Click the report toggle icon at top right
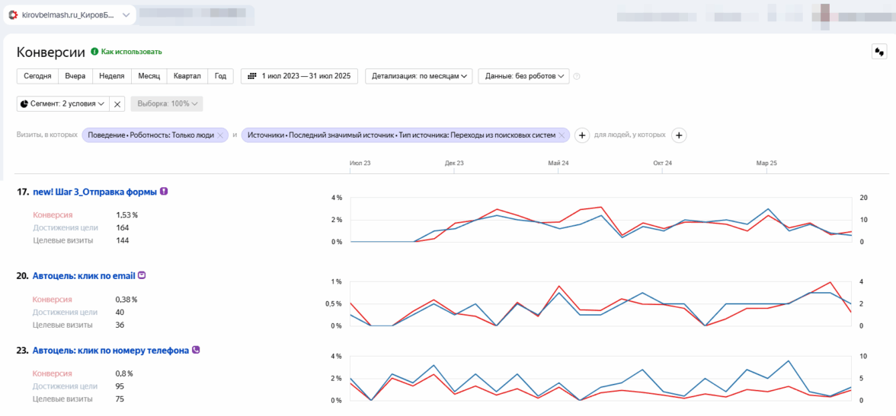The height and width of the screenshot is (416, 896). (x=879, y=52)
